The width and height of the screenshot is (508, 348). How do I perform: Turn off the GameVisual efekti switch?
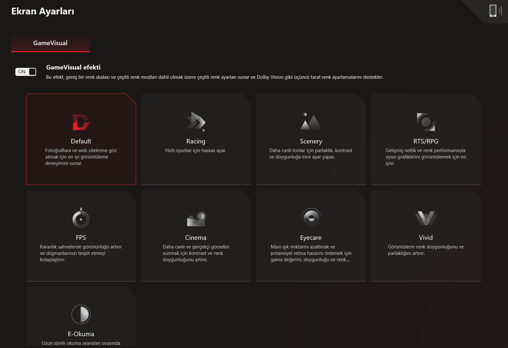click(x=26, y=72)
